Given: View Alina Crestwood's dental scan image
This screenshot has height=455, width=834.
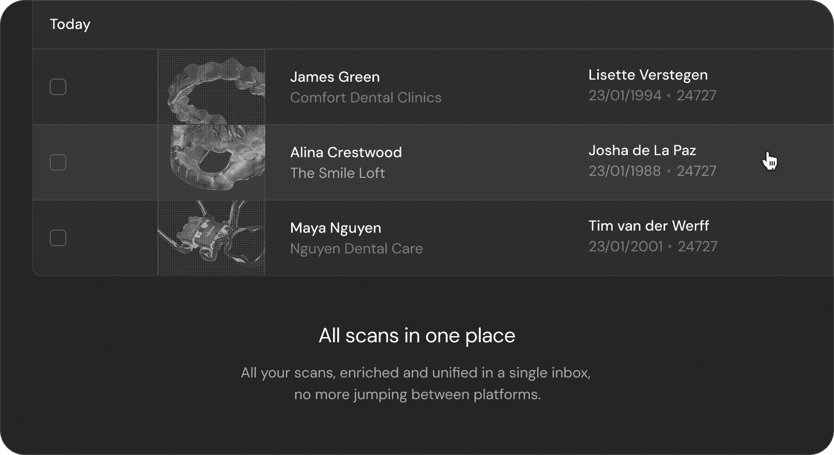Looking at the screenshot, I should tap(211, 162).
